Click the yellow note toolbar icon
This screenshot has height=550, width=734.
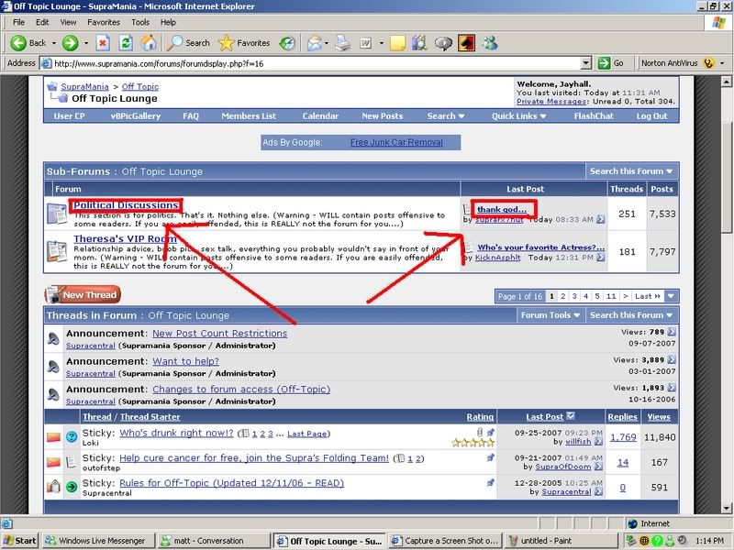397,43
